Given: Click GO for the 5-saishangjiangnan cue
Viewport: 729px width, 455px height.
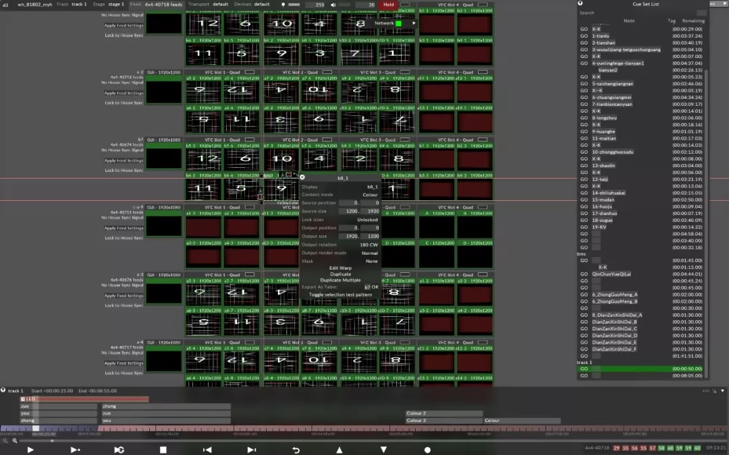Looking at the screenshot, I should [x=584, y=84].
